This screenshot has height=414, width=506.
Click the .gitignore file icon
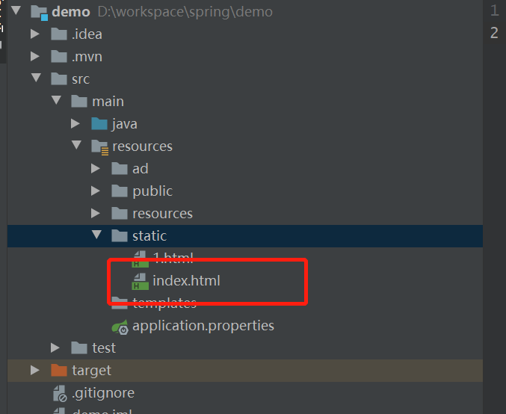pyautogui.click(x=60, y=393)
